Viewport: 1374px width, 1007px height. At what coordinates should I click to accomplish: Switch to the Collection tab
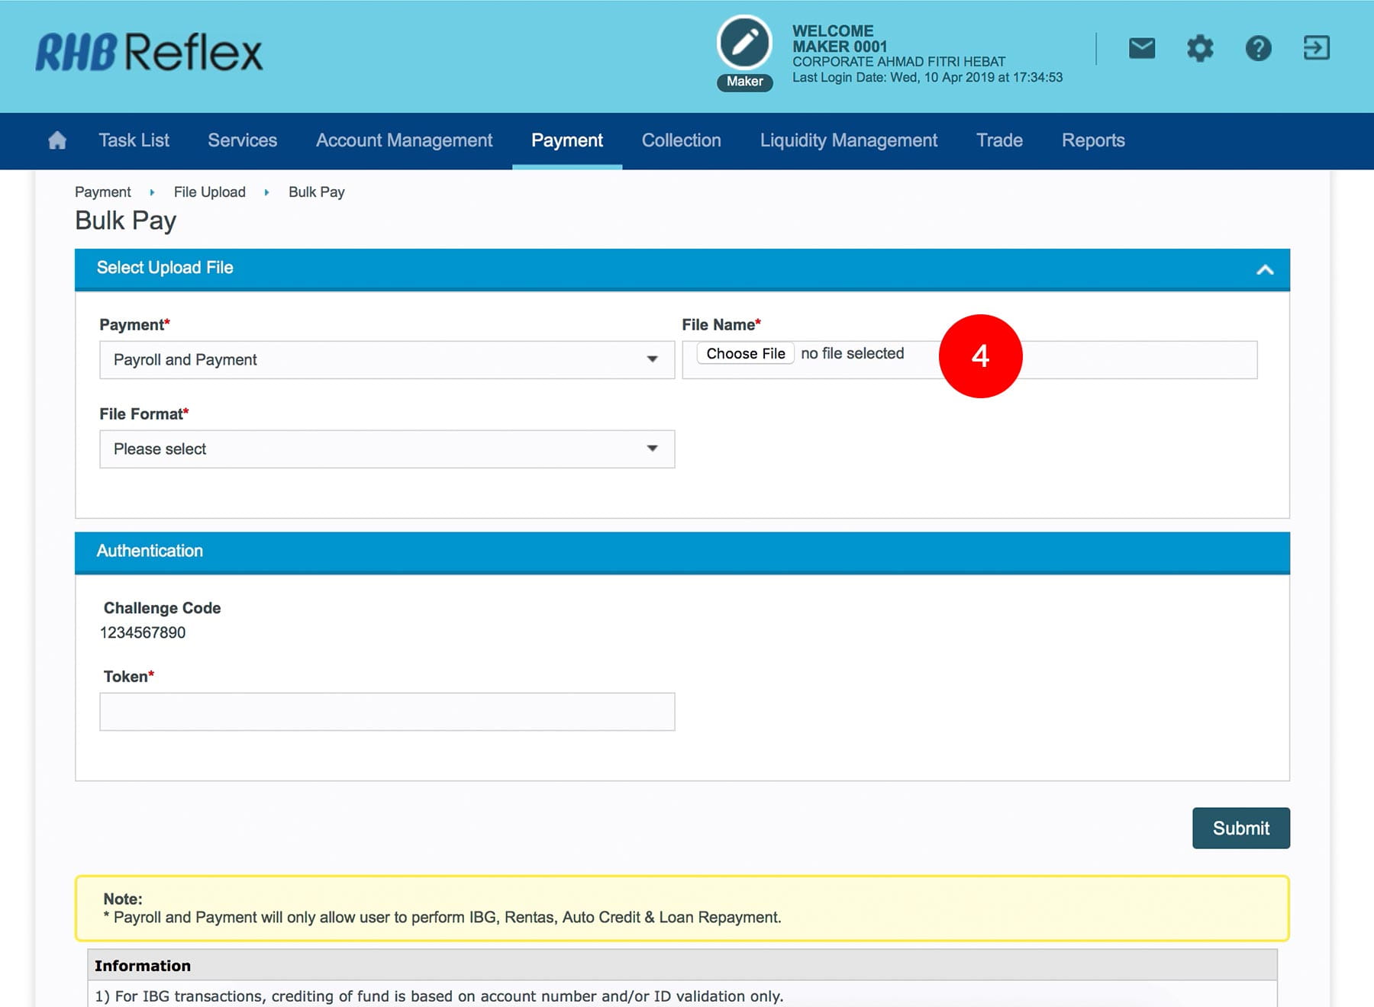(681, 140)
